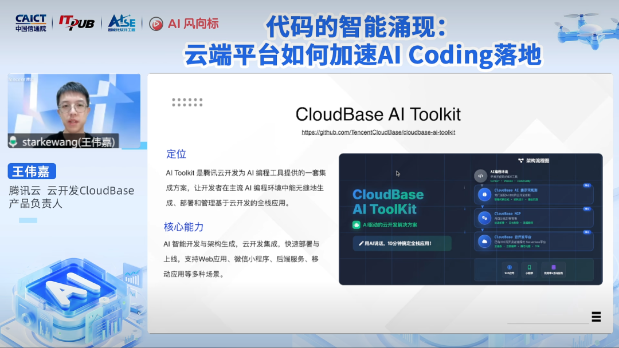This screenshot has height=348, width=619.
Task: Click the gears icon on the CloudBase MCP card
Action: (x=484, y=218)
